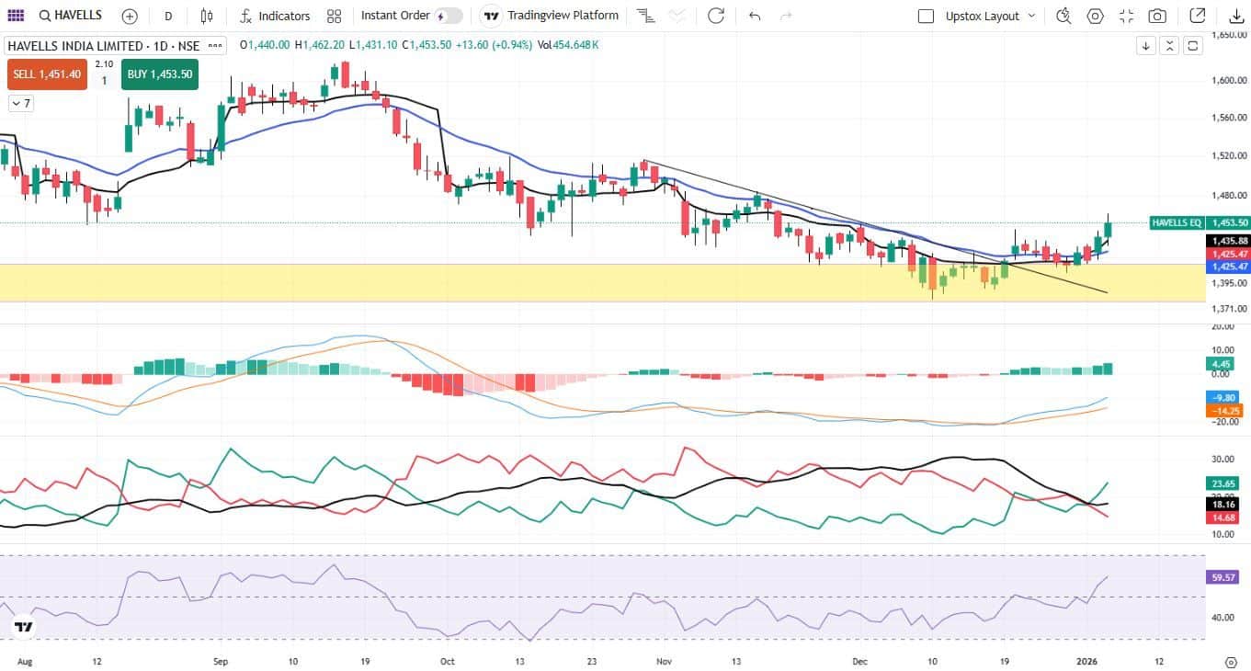Open time axis settings gear icon
1251x671 pixels.
point(1232,661)
